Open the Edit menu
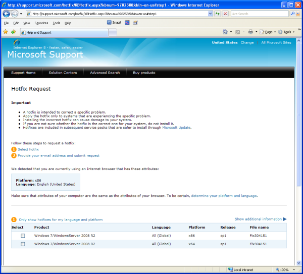Viewport: 303px width, 274px height. [x=16, y=23]
